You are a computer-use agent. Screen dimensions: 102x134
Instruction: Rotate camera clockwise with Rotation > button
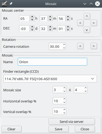pyautogui.click(x=94, y=46)
